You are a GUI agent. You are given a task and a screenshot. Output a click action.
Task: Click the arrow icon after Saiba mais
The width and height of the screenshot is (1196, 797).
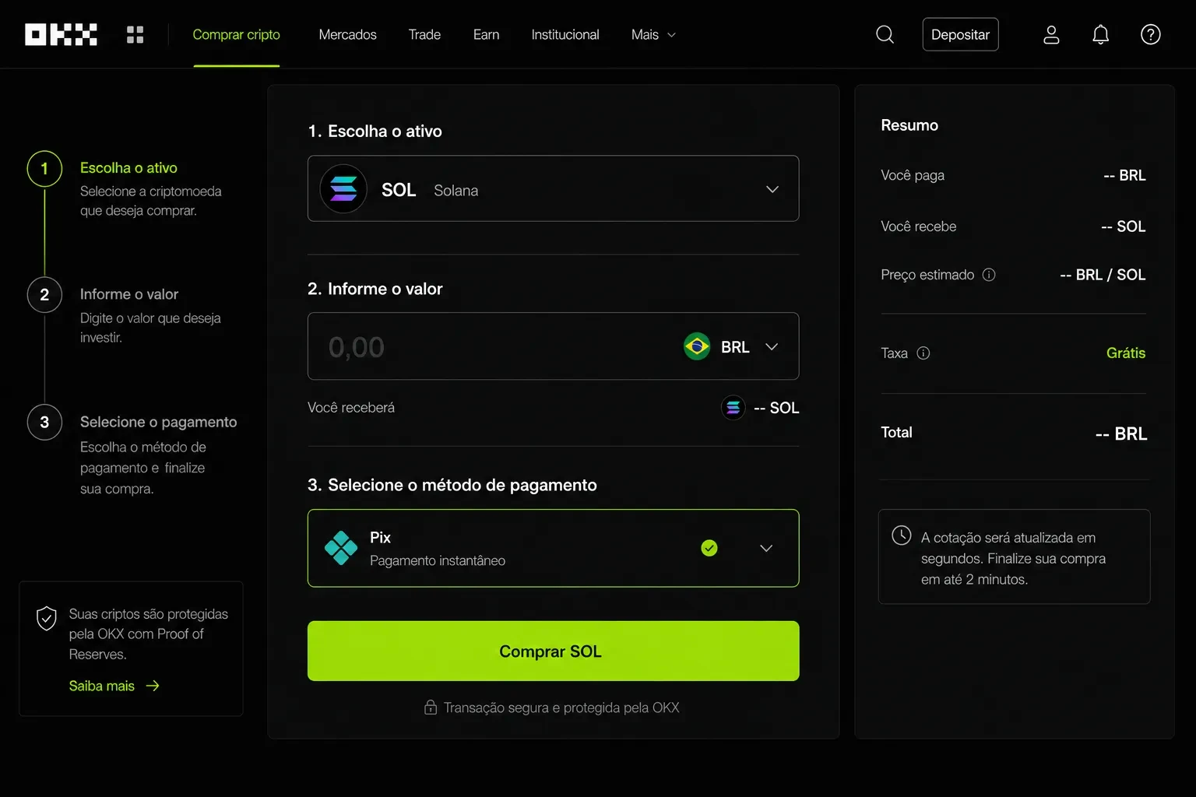[x=153, y=686]
